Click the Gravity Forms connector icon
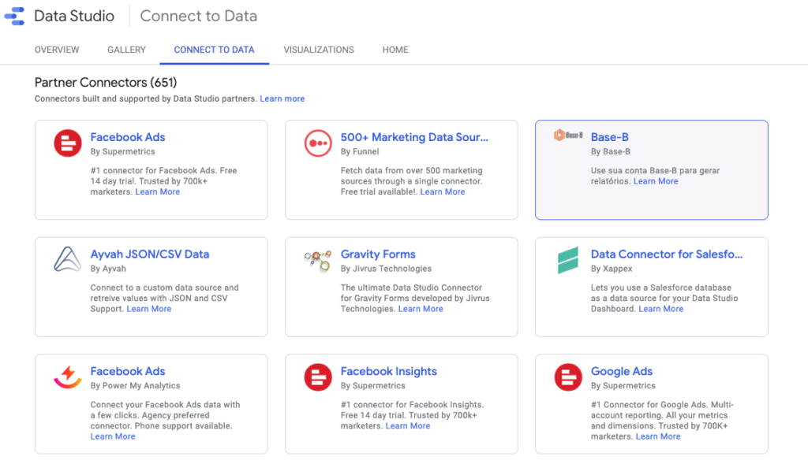The width and height of the screenshot is (808, 464). (x=317, y=260)
